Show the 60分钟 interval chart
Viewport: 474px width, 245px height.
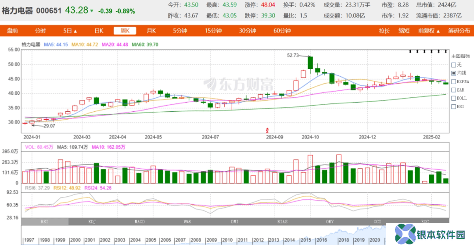282,31
